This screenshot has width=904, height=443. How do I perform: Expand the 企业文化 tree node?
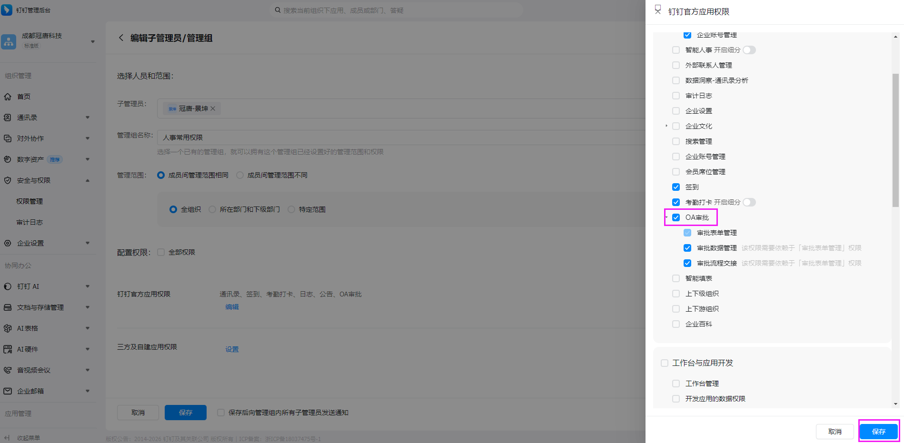click(666, 126)
